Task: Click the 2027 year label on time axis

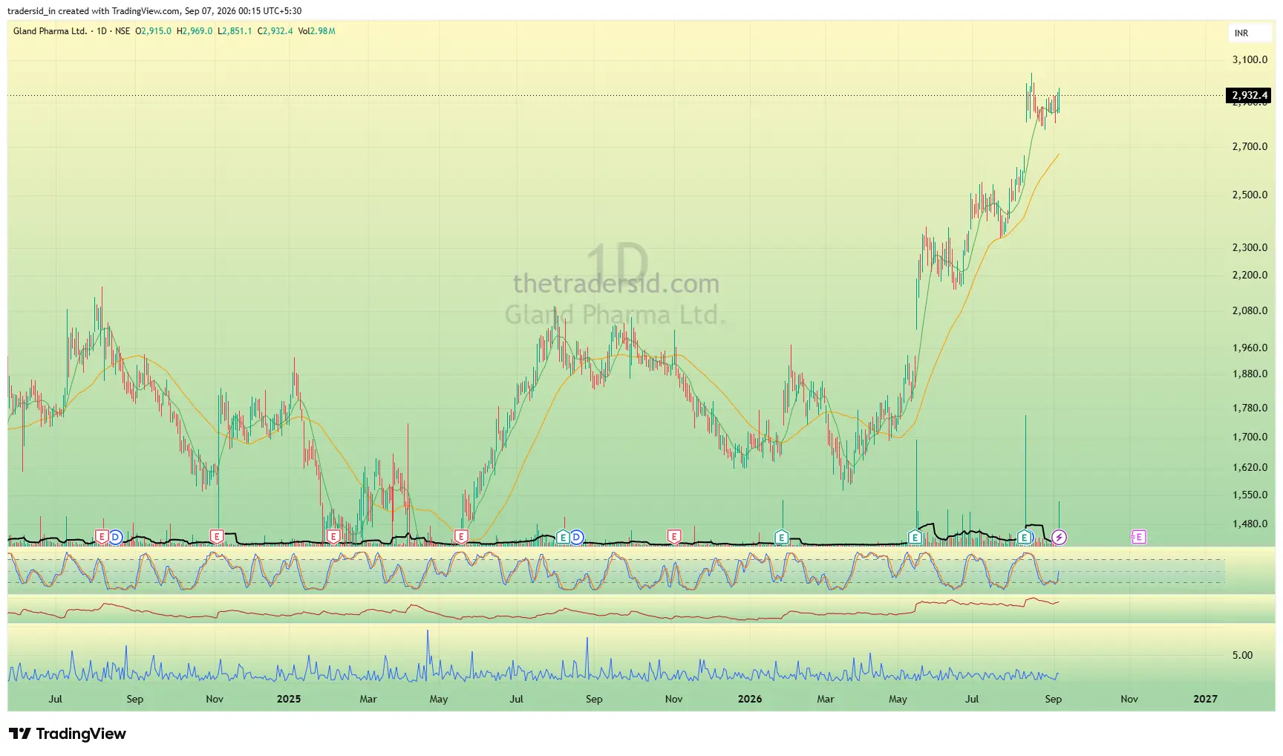Action: (1205, 699)
